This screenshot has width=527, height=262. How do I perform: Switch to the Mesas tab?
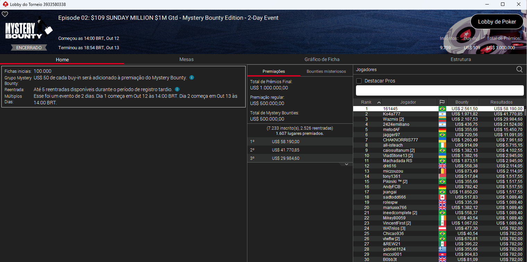(x=186, y=60)
